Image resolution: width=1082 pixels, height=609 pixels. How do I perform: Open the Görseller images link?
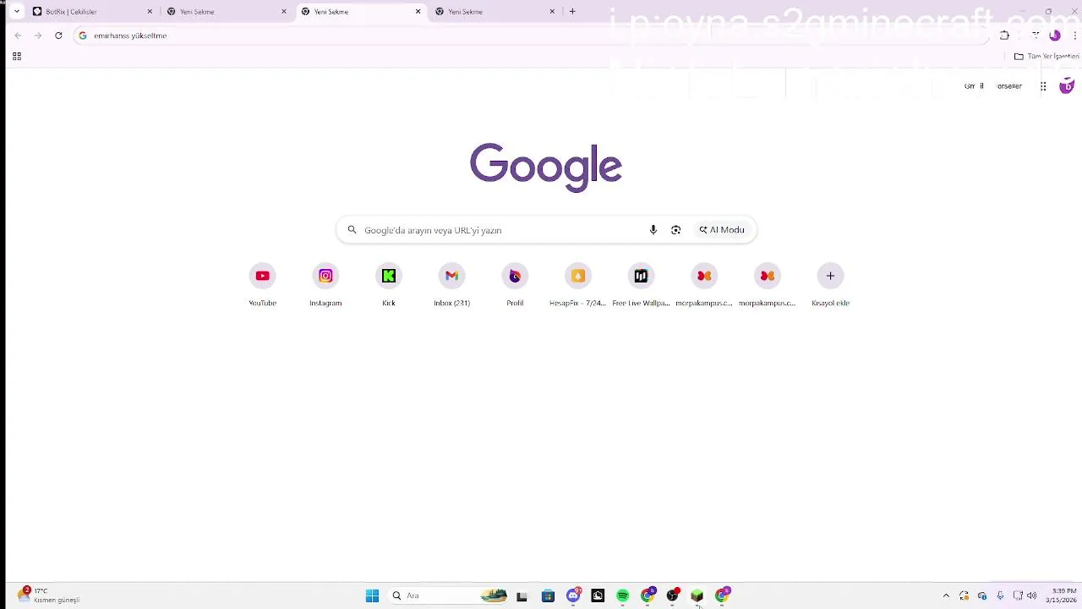(x=1009, y=86)
